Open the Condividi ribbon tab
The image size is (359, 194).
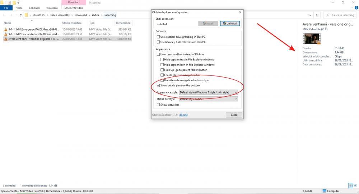[34, 8]
